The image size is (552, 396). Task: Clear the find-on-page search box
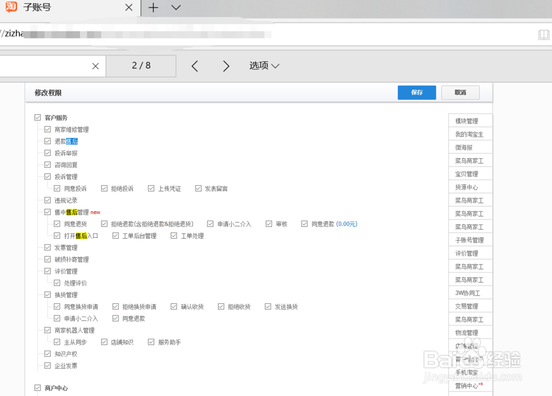pyautogui.click(x=95, y=66)
